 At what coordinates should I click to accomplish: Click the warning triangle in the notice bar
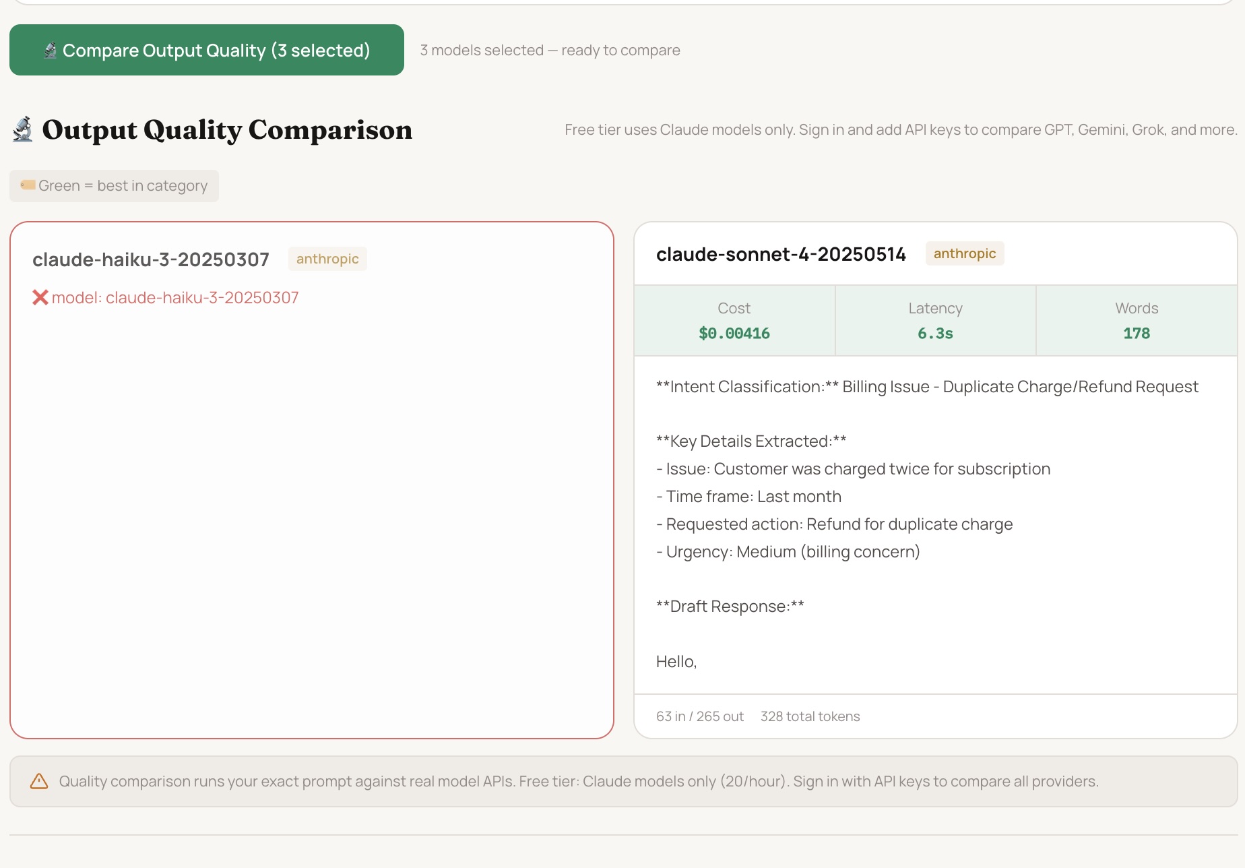[40, 780]
